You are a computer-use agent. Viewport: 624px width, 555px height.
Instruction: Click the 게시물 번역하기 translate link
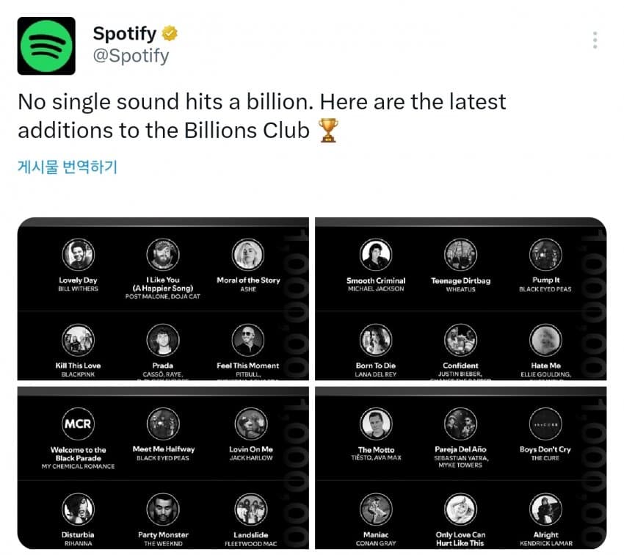66,166
